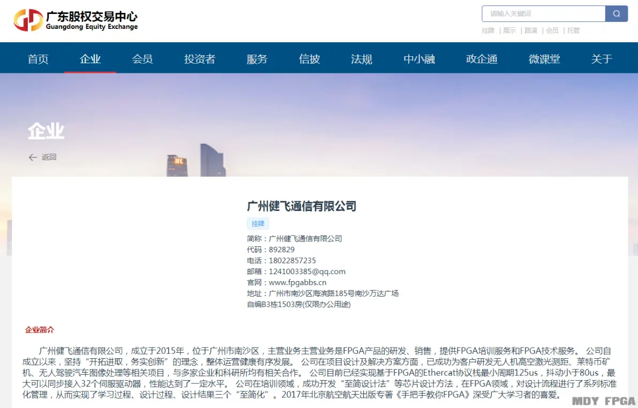Select the 托管 search filter link
Viewport: 638px width, 408px height.
click(x=573, y=31)
